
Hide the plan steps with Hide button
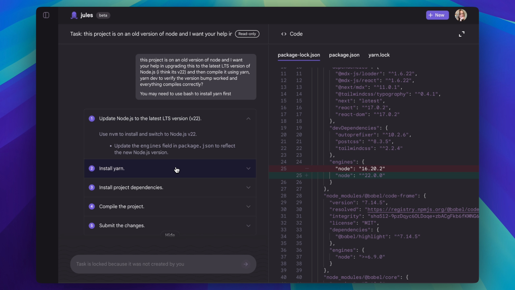pyautogui.click(x=170, y=235)
